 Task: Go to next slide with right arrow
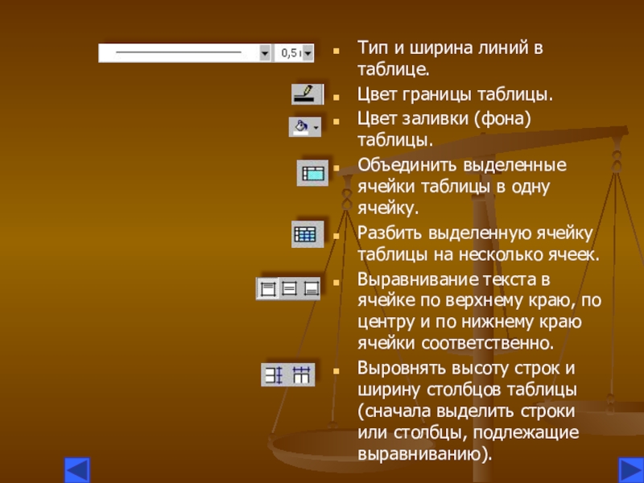click(x=631, y=470)
